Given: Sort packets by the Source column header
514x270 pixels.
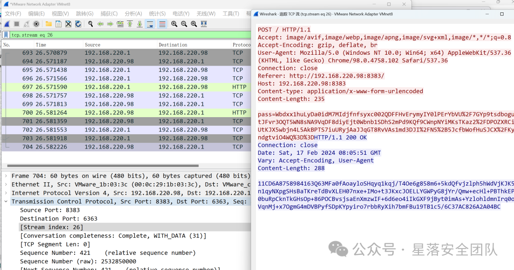Looking at the screenshot, I should [119, 45].
